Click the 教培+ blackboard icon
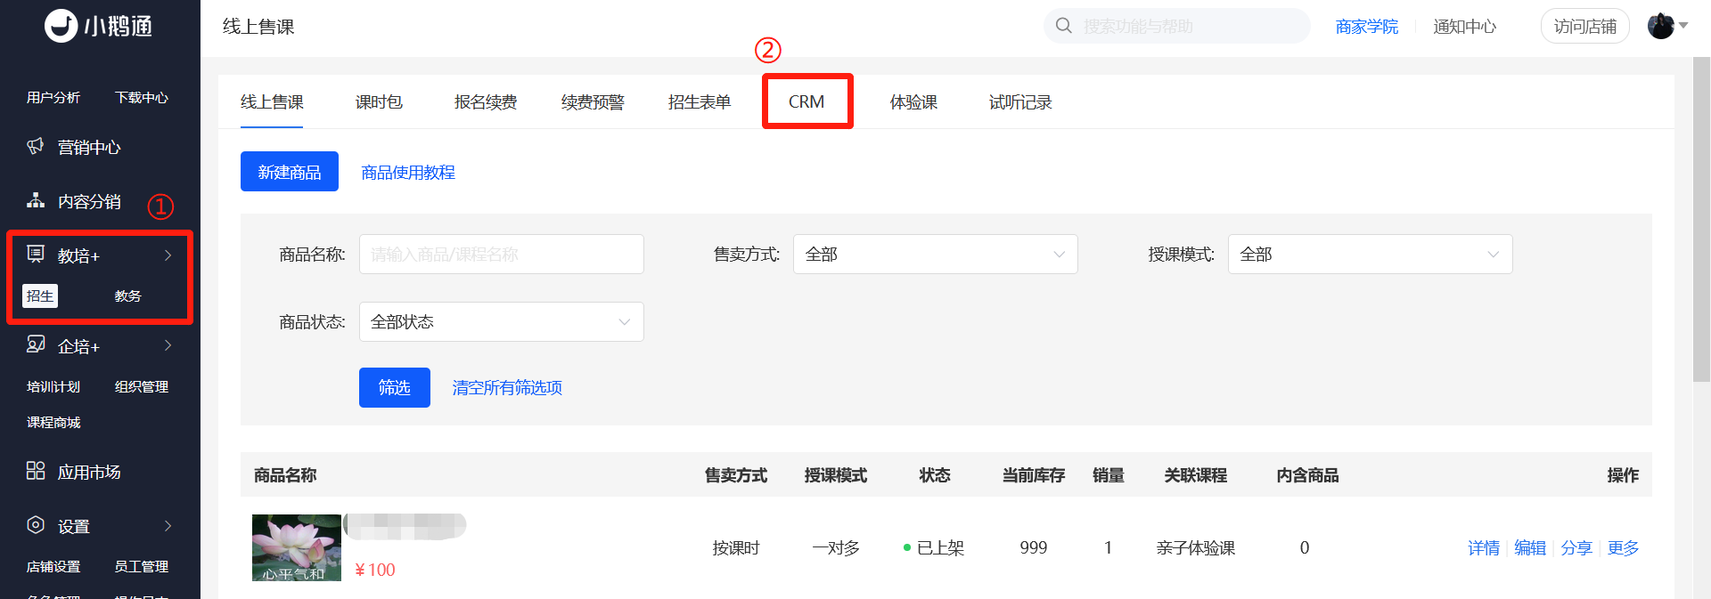 (36, 255)
